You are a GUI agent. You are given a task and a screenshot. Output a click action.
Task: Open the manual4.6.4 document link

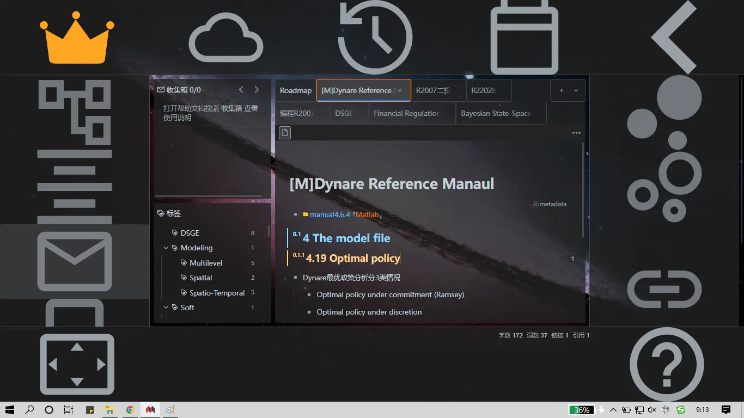coord(330,215)
